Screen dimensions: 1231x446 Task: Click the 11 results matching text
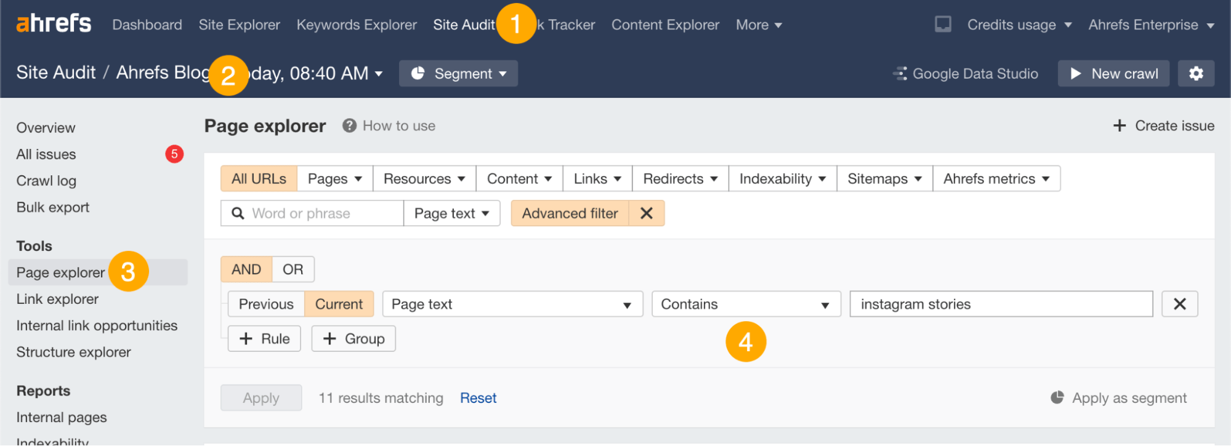(x=381, y=397)
